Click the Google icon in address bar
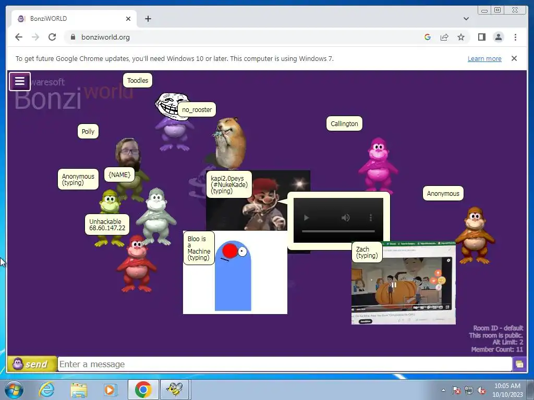 tap(428, 37)
